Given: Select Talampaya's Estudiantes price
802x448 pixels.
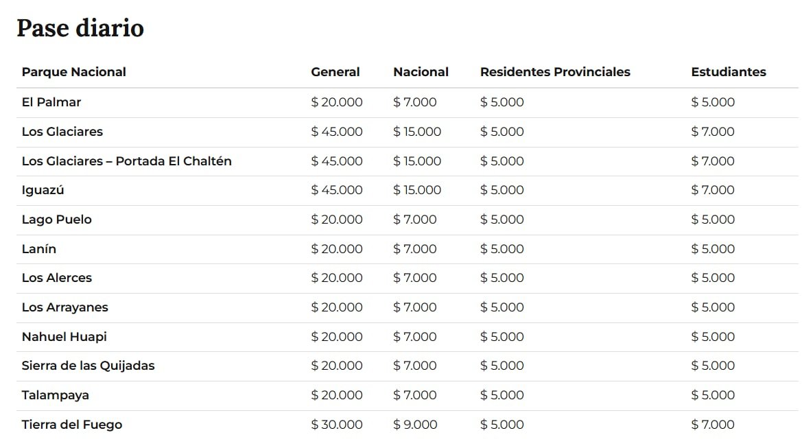Looking at the screenshot, I should tap(713, 395).
